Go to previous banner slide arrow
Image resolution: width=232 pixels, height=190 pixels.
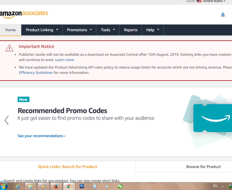pos(7,120)
